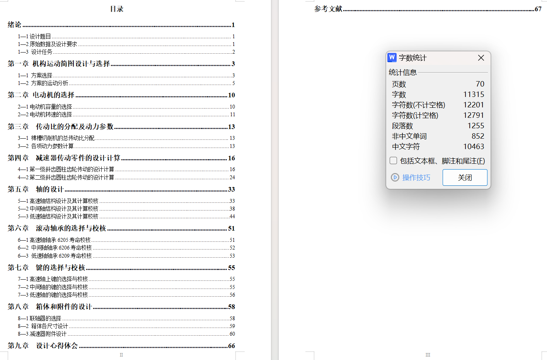The width and height of the screenshot is (547, 360).
Task: Go to 第九章 设计心得体会
Action: [121, 346]
